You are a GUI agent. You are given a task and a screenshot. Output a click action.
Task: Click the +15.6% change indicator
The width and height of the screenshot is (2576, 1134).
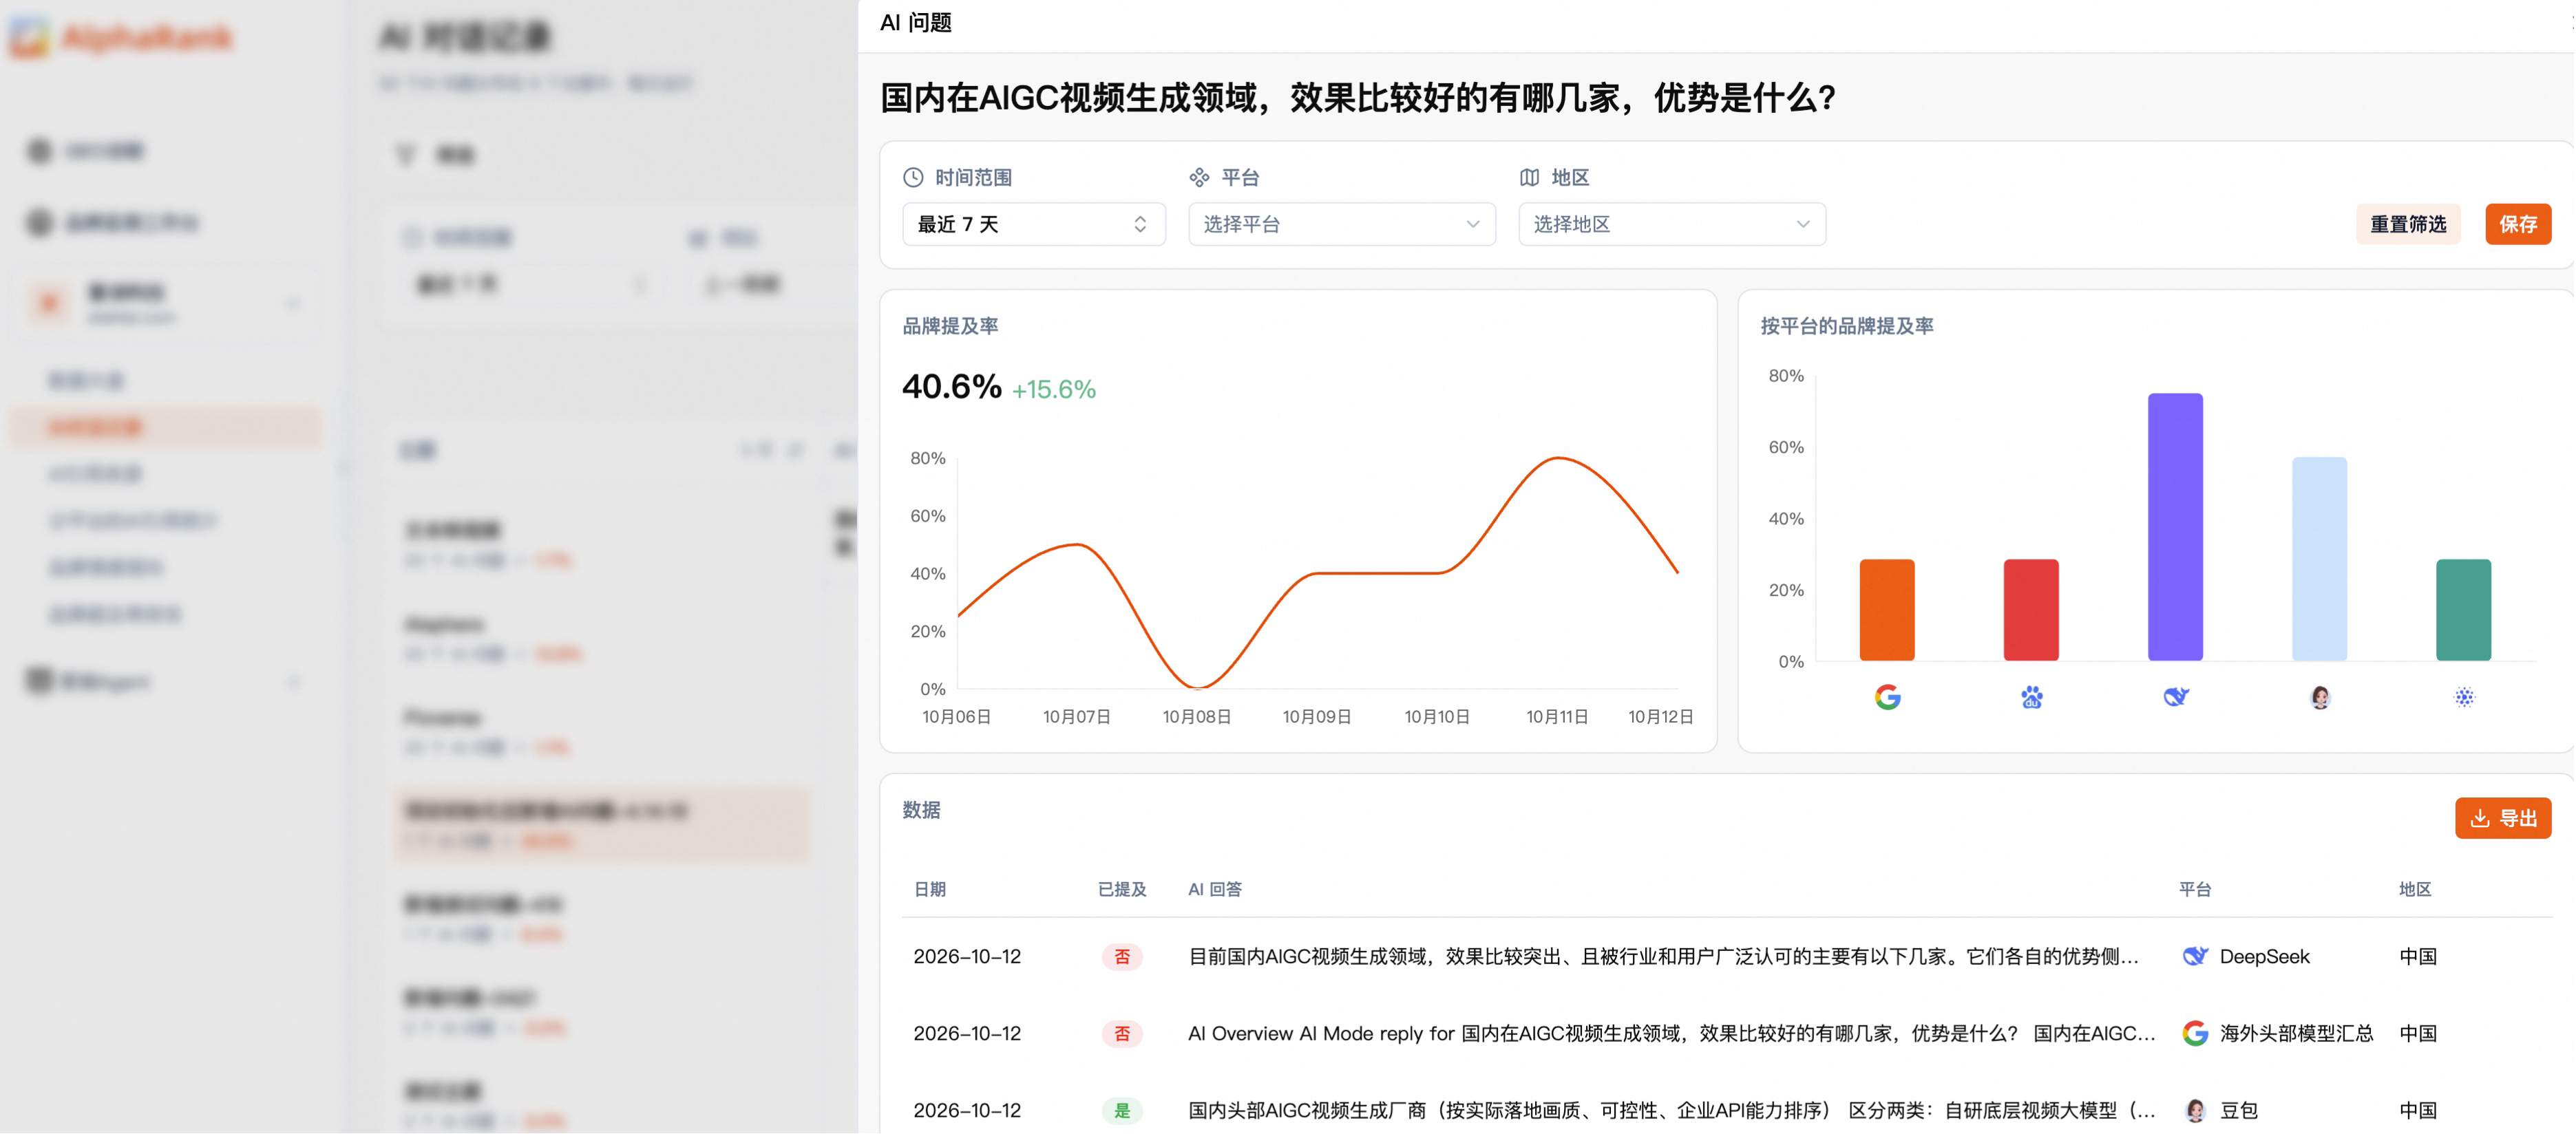(x=1053, y=389)
